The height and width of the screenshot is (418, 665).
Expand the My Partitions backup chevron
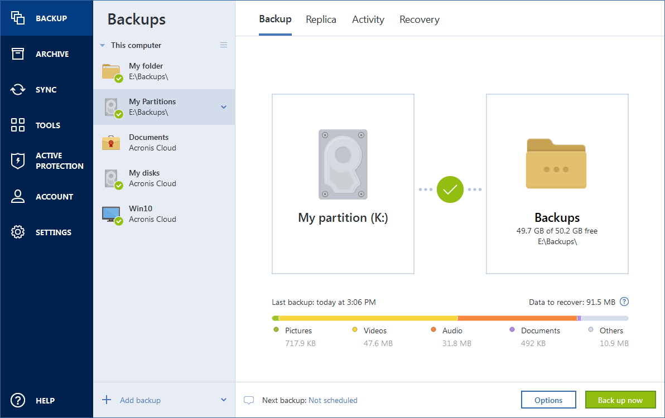[x=224, y=107]
